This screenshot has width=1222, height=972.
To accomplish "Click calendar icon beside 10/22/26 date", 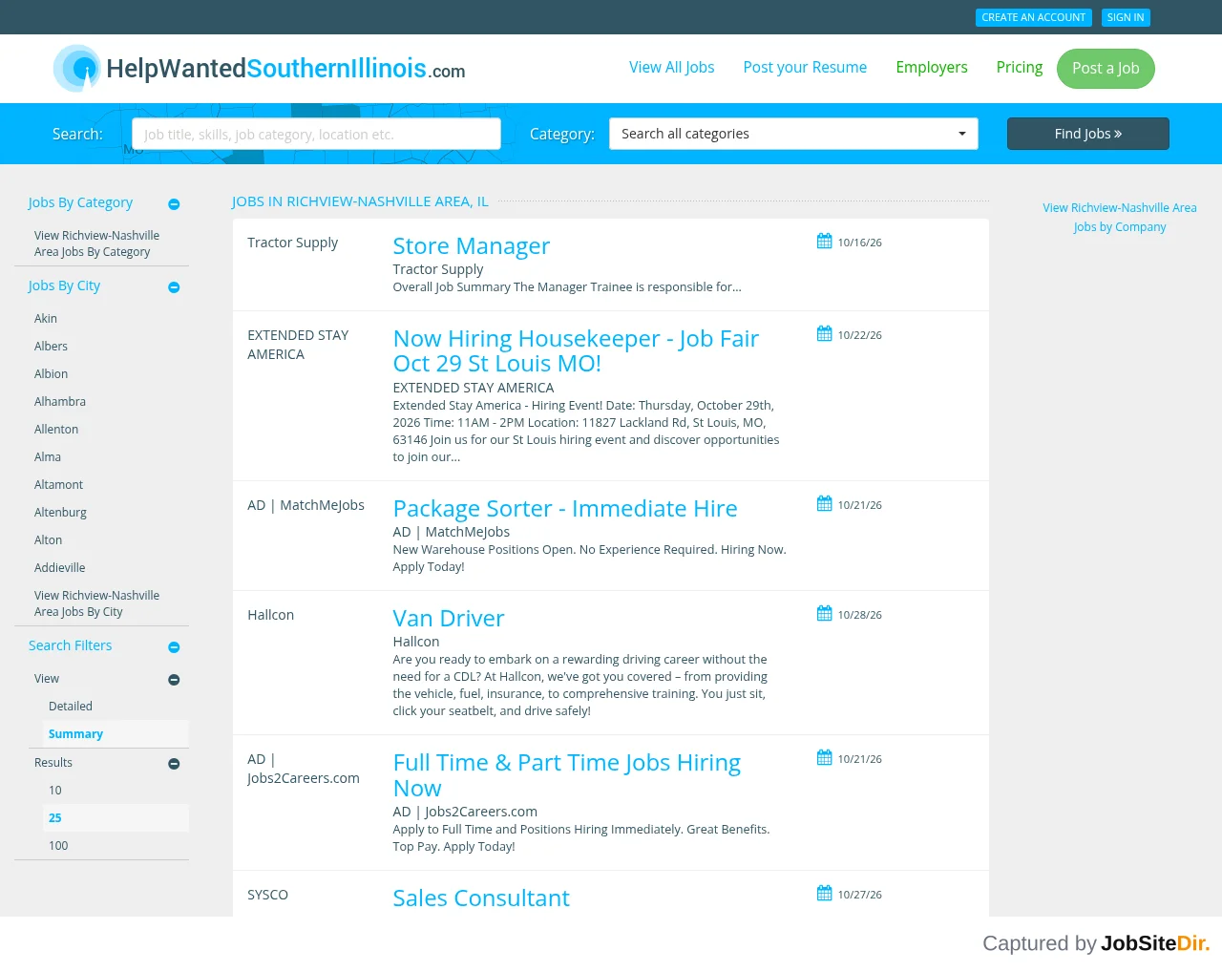I will click(x=825, y=334).
